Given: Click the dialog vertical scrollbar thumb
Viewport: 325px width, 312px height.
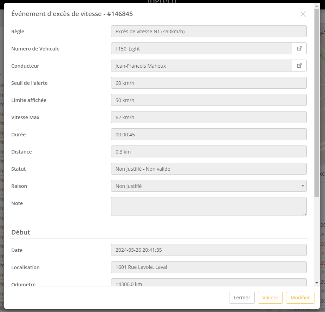Looking at the screenshot, I should pyautogui.click(x=317, y=102).
